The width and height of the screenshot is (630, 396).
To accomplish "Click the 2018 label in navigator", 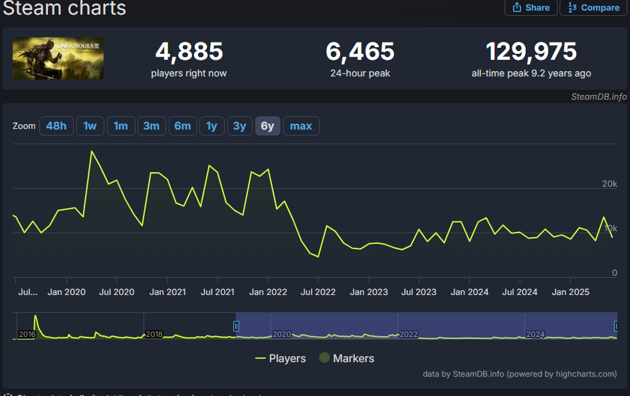I will pyautogui.click(x=154, y=334).
